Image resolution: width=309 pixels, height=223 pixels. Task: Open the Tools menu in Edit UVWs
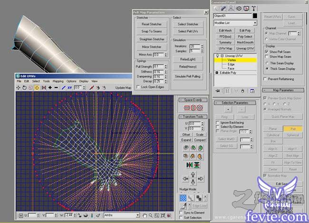pyautogui.click(x=46, y=81)
